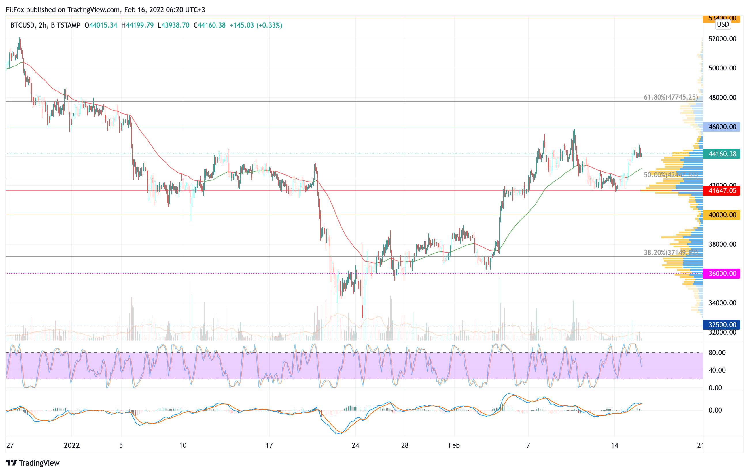Select the 50.00% Fibonacci level label

671,175
